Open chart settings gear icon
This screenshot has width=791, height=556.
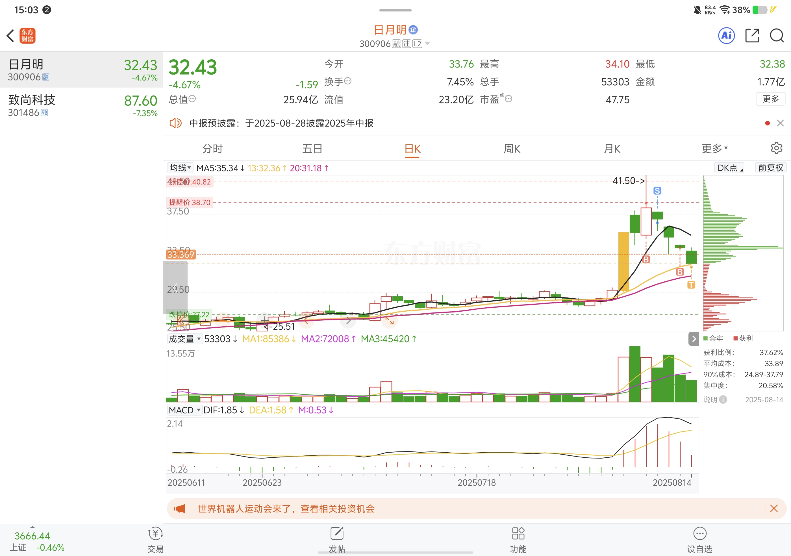pos(777,148)
